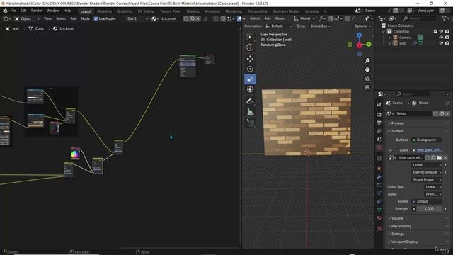Open the node editor Node menu

[x=85, y=18]
